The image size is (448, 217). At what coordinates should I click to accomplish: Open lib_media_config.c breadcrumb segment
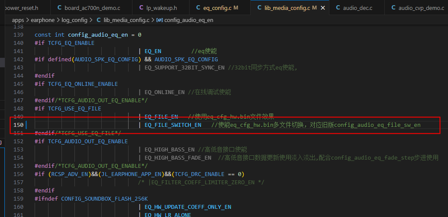coord(126,20)
